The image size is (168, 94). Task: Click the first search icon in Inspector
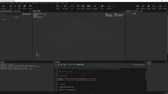pos(127,14)
